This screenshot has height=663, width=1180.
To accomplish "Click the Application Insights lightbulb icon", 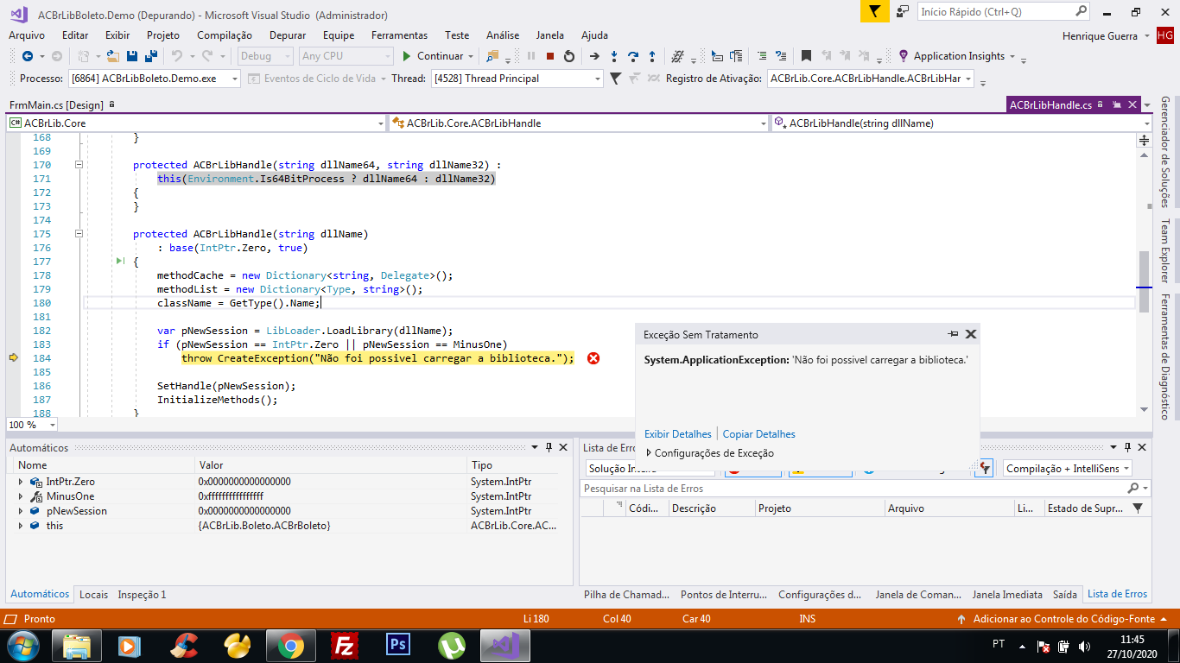I will point(904,56).
